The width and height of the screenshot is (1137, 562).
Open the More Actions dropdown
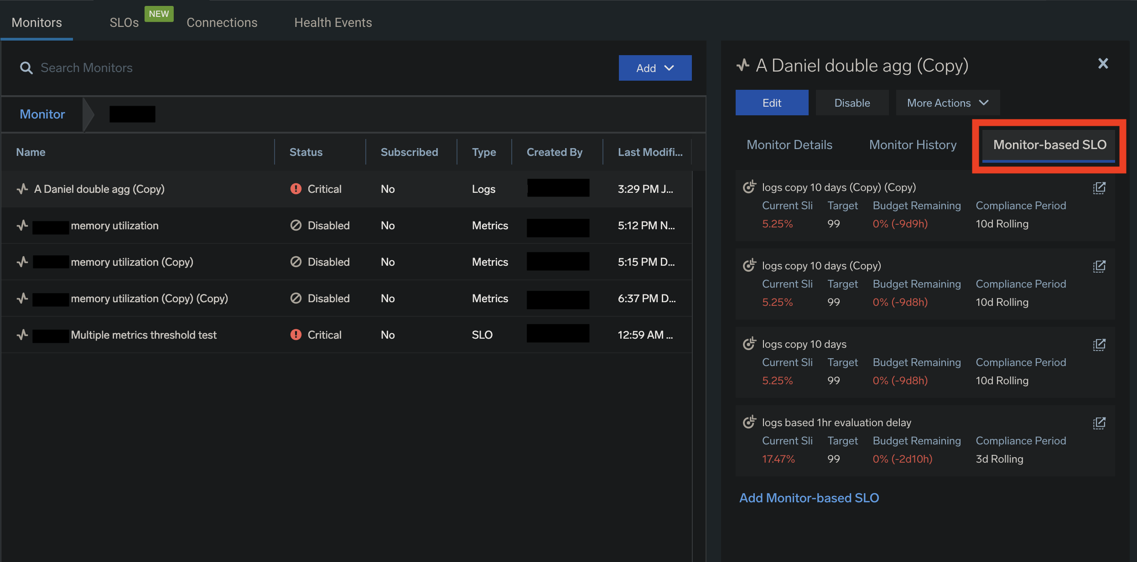coord(947,103)
